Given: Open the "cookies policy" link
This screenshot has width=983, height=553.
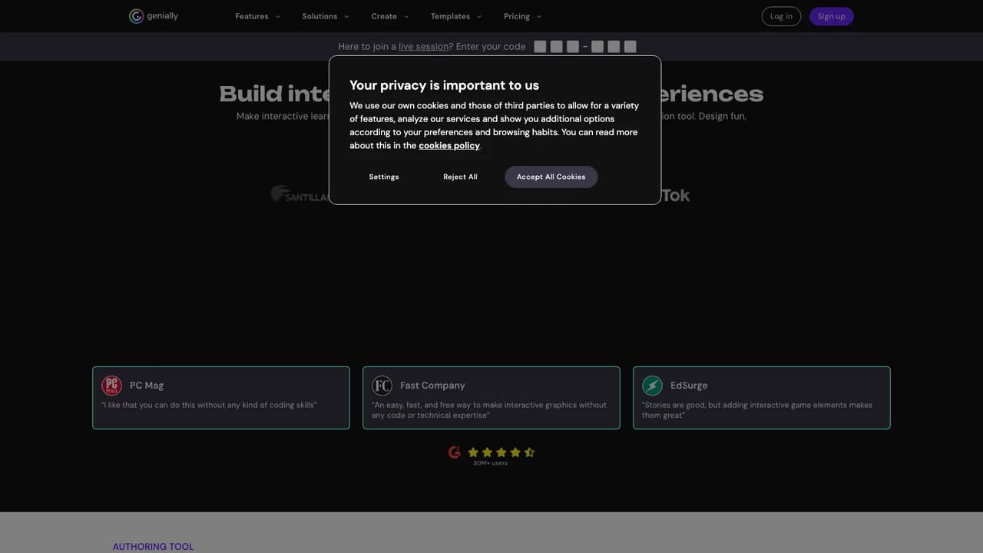Looking at the screenshot, I should pyautogui.click(x=449, y=146).
